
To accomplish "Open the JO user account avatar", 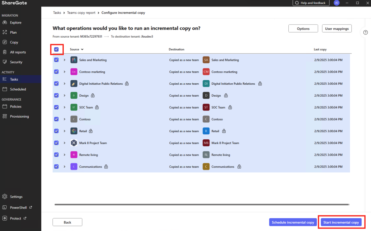I will coord(337,3).
